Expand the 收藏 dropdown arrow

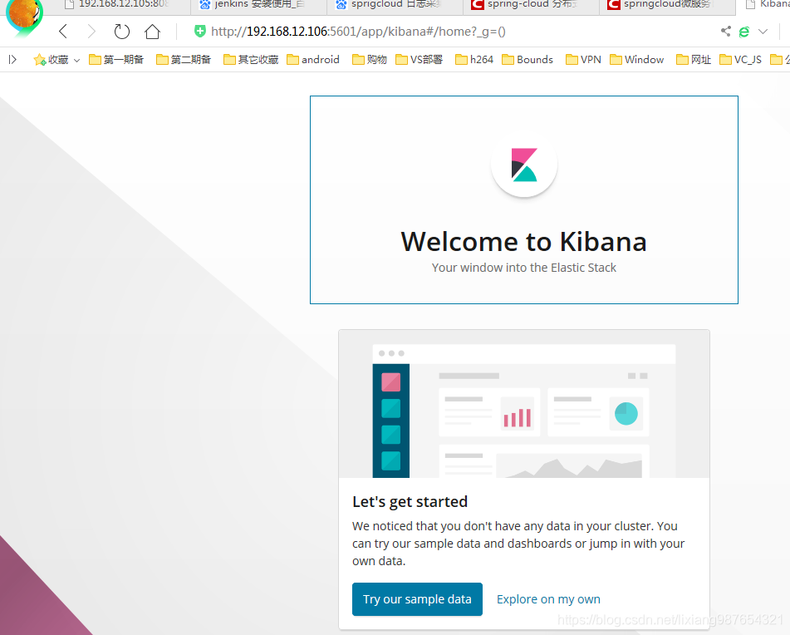pyautogui.click(x=76, y=60)
